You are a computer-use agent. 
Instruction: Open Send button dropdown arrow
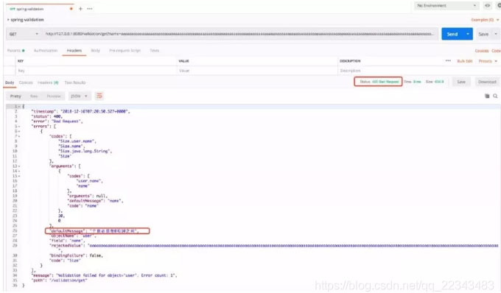(468, 34)
